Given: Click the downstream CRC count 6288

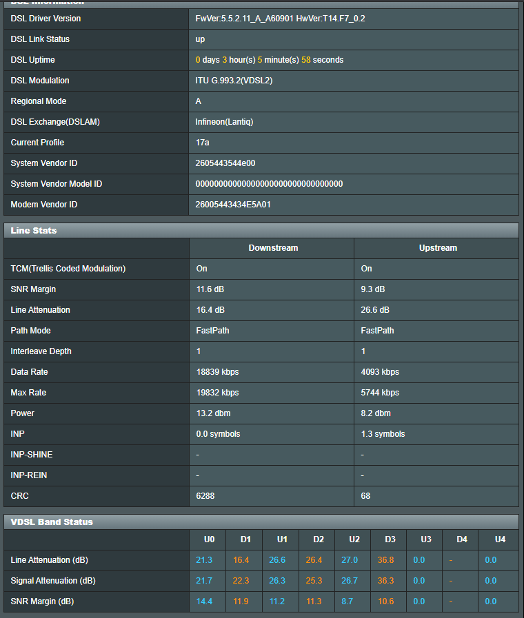Looking at the screenshot, I should [x=205, y=496].
